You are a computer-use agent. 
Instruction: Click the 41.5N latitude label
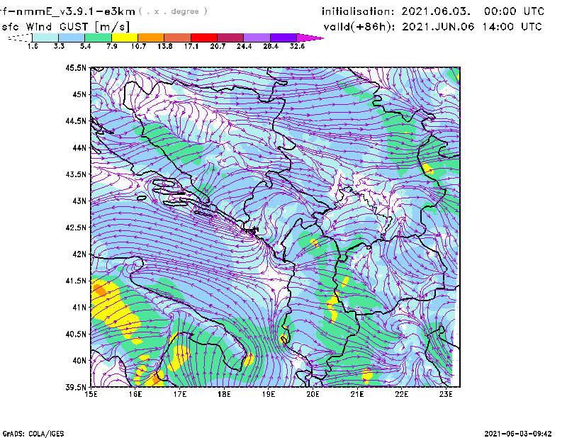76,281
